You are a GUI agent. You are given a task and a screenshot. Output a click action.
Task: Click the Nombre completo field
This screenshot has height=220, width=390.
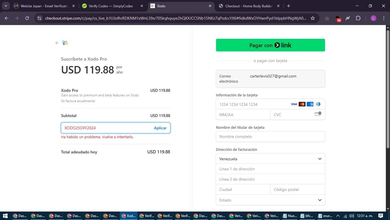click(x=270, y=137)
